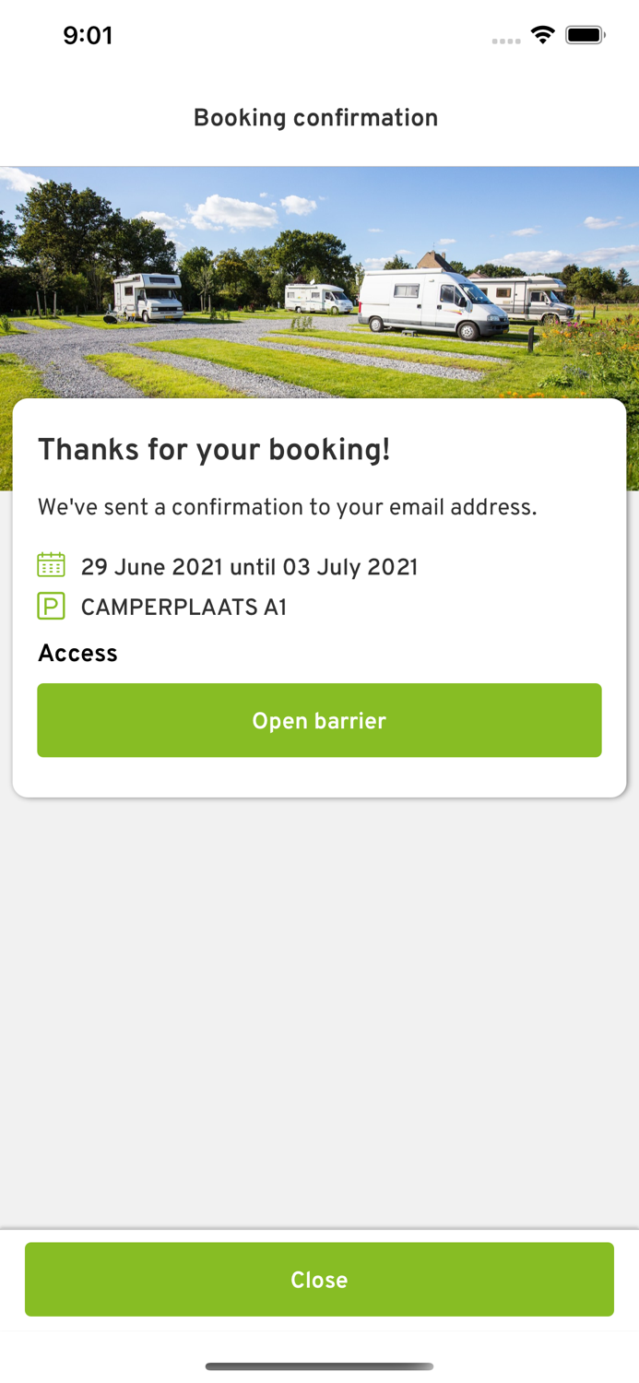Viewport: 639px width, 1383px height.
Task: Select the CAMPERPLAATS A1 pitch label
Action: (x=183, y=608)
